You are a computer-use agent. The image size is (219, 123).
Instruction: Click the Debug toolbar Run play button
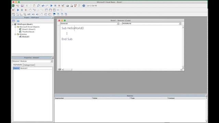point(18,10)
